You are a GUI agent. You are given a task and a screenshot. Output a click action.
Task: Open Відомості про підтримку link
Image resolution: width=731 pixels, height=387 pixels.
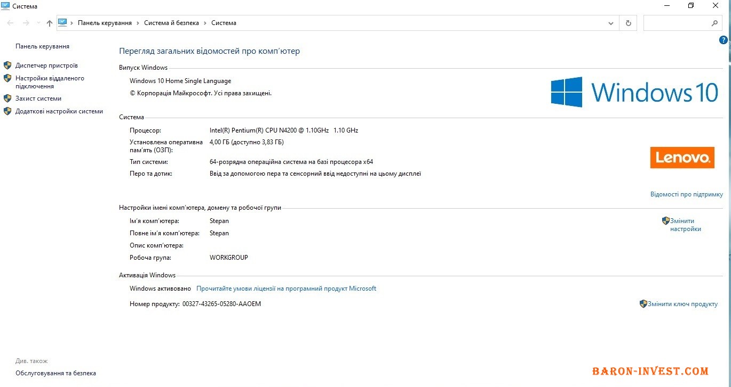click(x=686, y=194)
